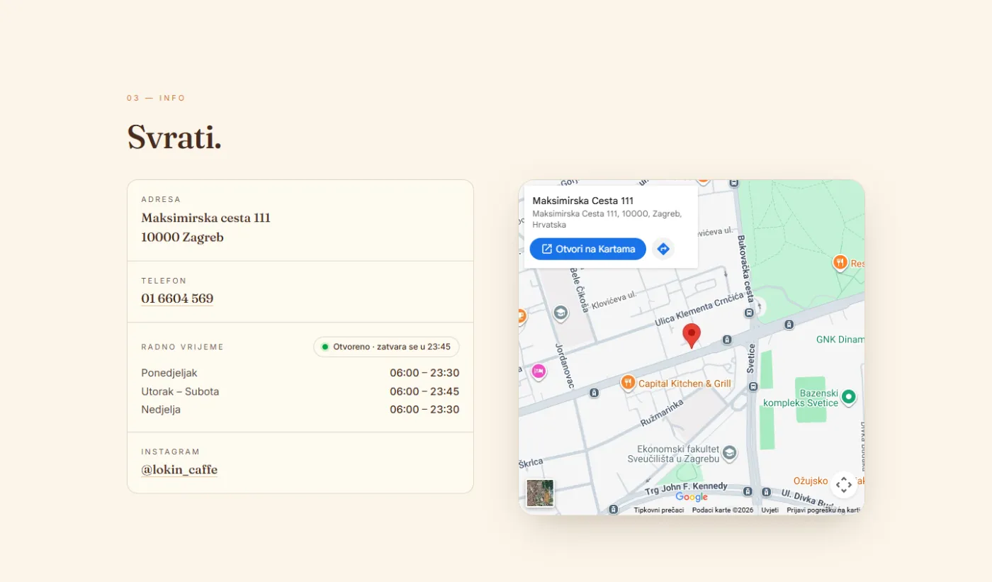
Task: Click the 'Utorak – Subota' row
Action: point(300,391)
